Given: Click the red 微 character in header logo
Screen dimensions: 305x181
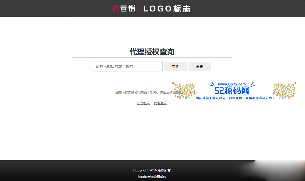Looking at the screenshot, I should (115, 9).
